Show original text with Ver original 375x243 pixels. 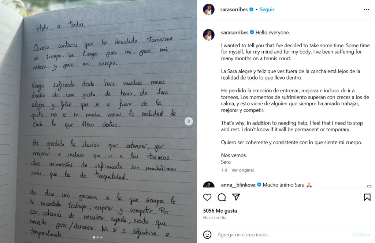[242, 170]
